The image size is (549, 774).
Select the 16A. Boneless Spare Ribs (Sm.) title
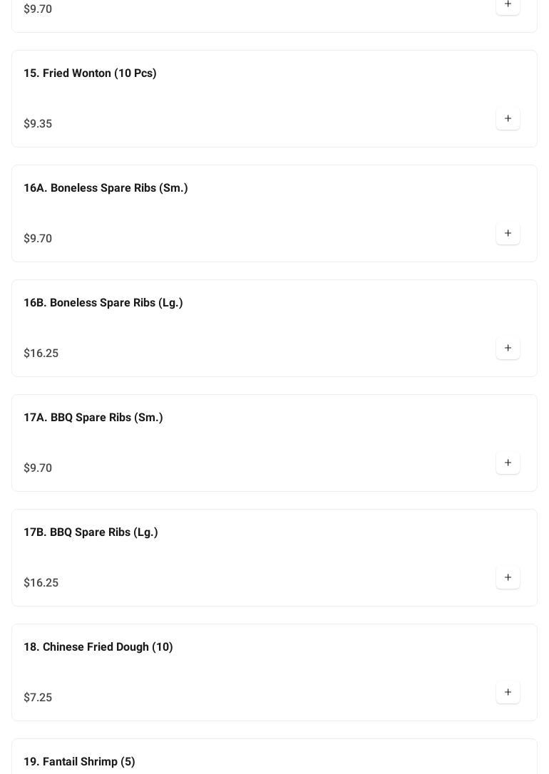tap(106, 188)
